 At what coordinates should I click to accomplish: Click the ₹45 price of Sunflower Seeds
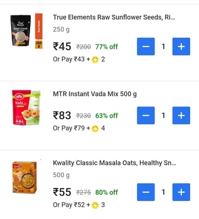click(x=62, y=47)
